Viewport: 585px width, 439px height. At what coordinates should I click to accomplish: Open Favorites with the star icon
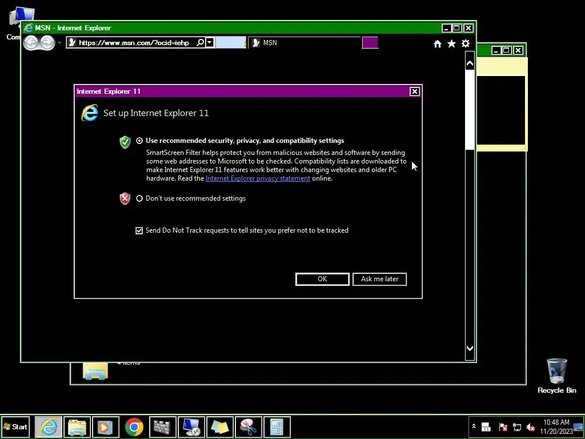coord(451,43)
